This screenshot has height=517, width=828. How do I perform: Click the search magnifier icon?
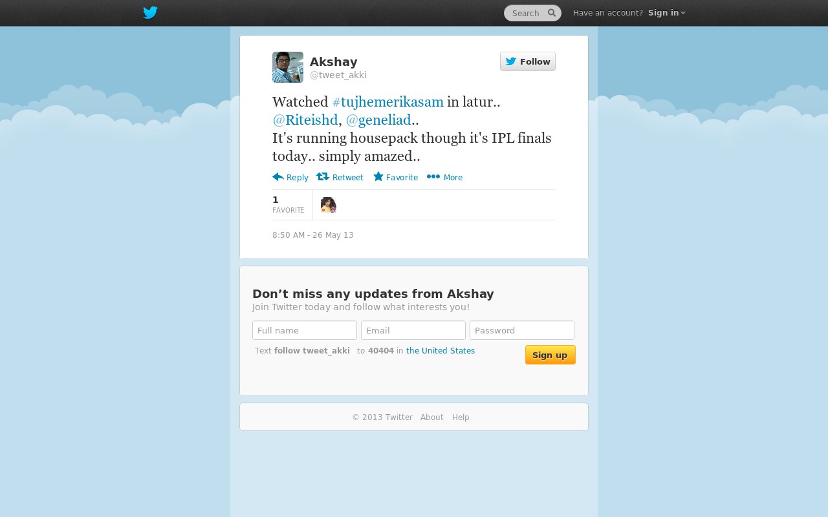coord(552,13)
